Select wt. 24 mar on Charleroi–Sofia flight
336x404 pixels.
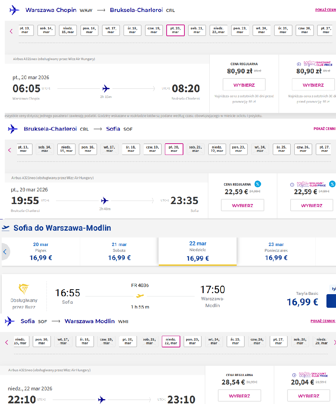pos(260,149)
